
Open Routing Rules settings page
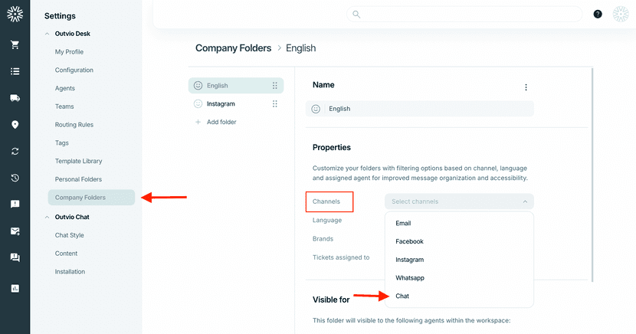coord(74,124)
